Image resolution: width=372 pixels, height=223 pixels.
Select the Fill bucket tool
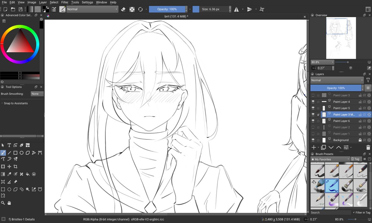click(28, 174)
